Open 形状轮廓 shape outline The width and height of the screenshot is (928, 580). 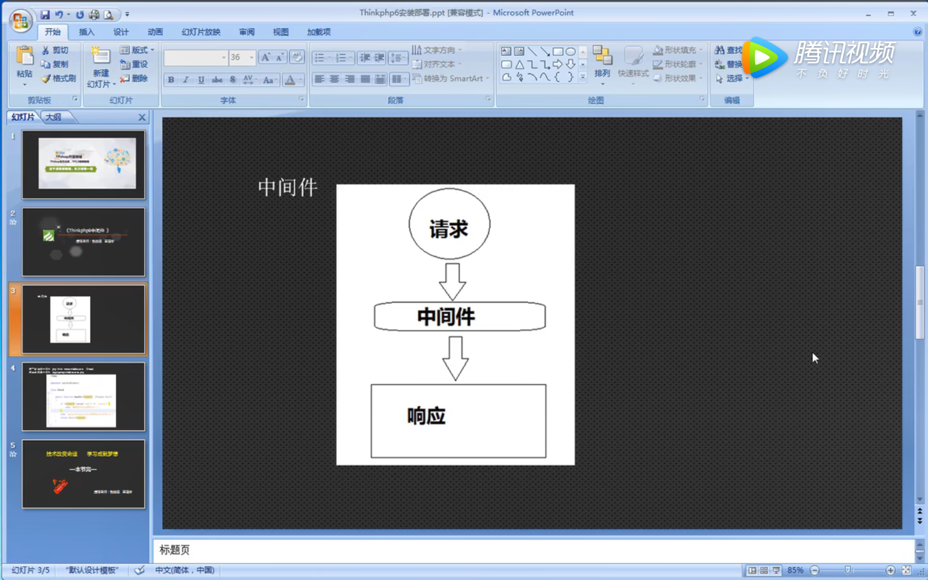click(678, 64)
